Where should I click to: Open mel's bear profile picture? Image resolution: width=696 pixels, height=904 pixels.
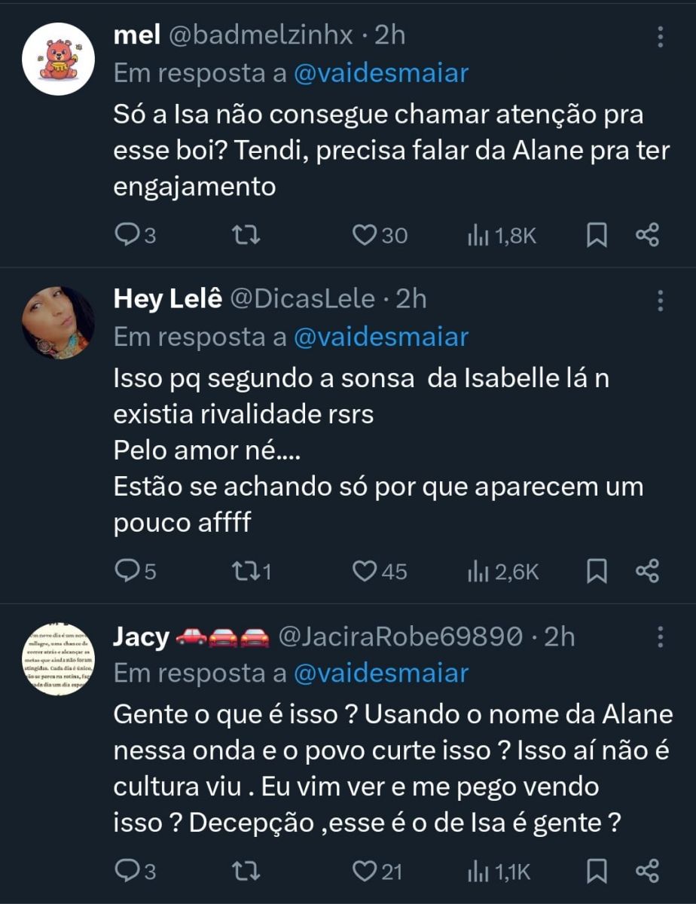(x=58, y=59)
